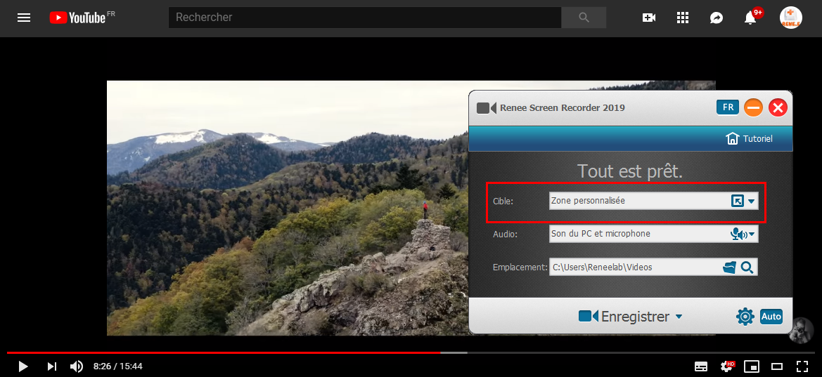
Task: Open the YouTube apps grid
Action: tap(683, 18)
